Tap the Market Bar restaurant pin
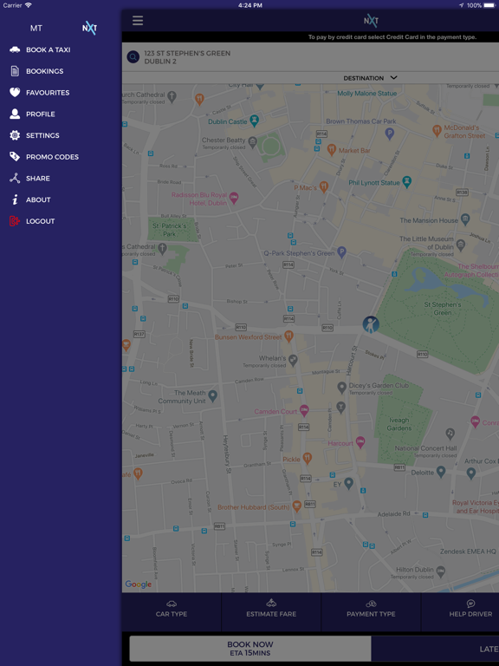499x666 pixels. pyautogui.click(x=332, y=149)
